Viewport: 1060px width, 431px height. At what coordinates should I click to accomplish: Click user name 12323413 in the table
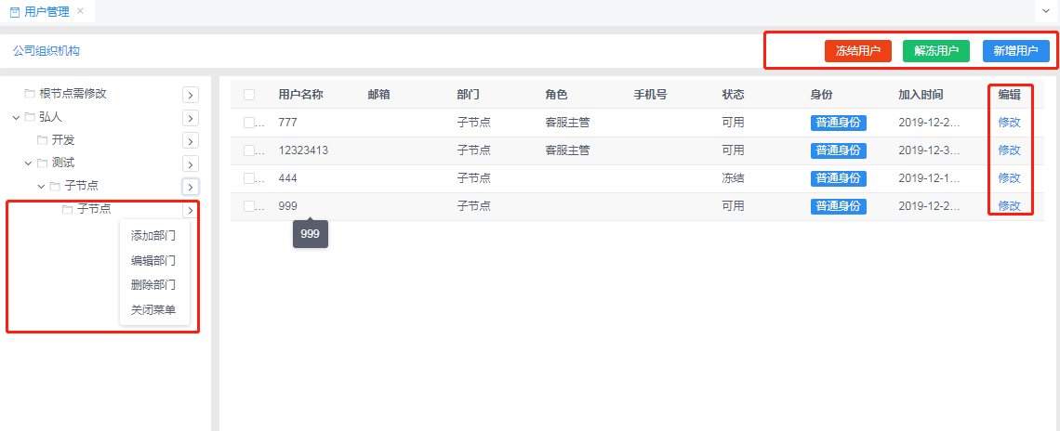click(x=303, y=150)
